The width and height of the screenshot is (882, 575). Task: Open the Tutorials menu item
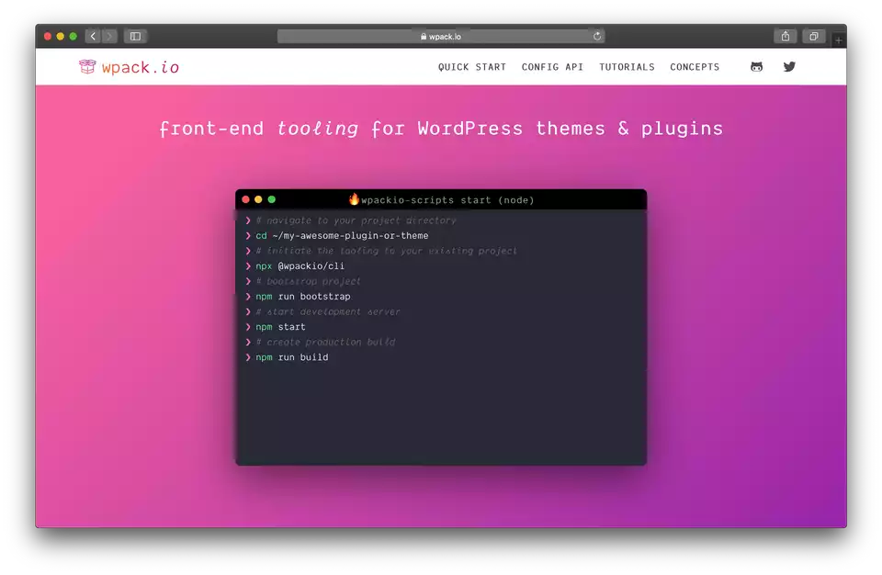627,67
